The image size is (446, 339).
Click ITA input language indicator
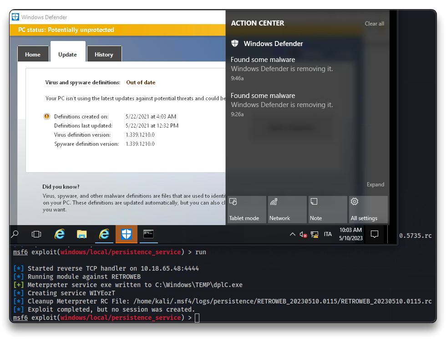[328, 234]
